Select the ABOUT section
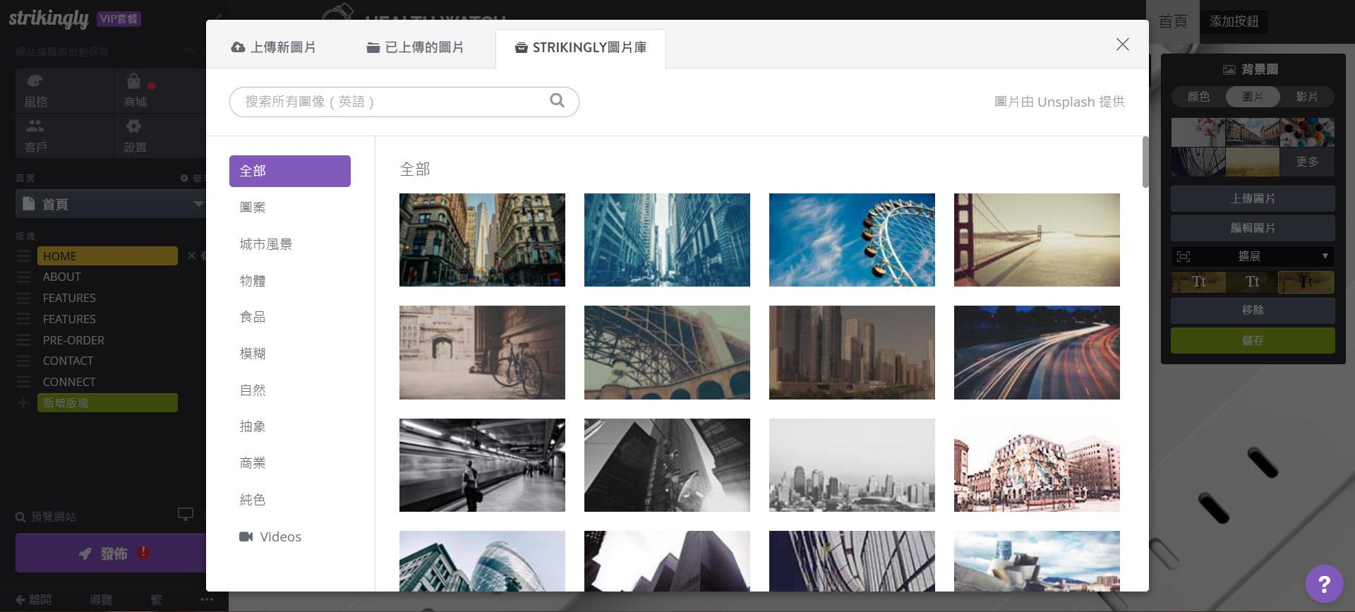 coord(62,277)
